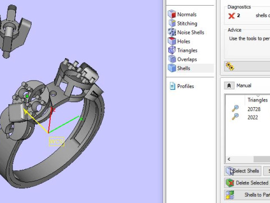Click the Noise Shells label
The image size is (270, 203).
click(191, 32)
